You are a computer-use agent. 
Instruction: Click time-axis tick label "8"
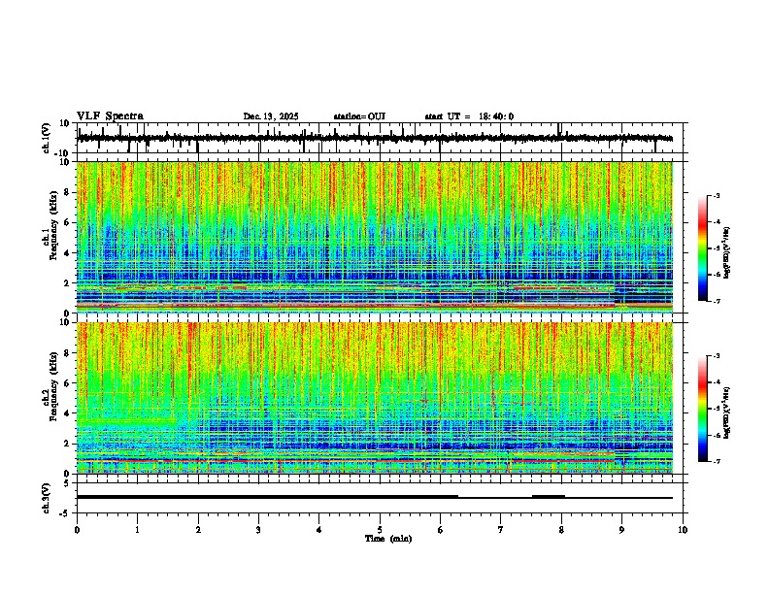point(561,530)
